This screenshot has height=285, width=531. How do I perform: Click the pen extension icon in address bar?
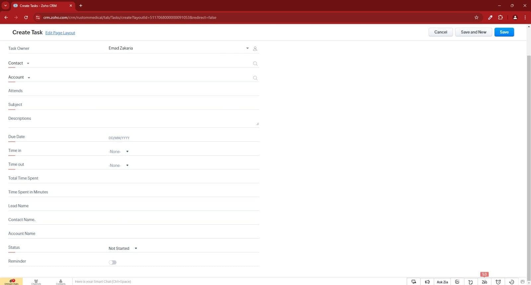490,17
